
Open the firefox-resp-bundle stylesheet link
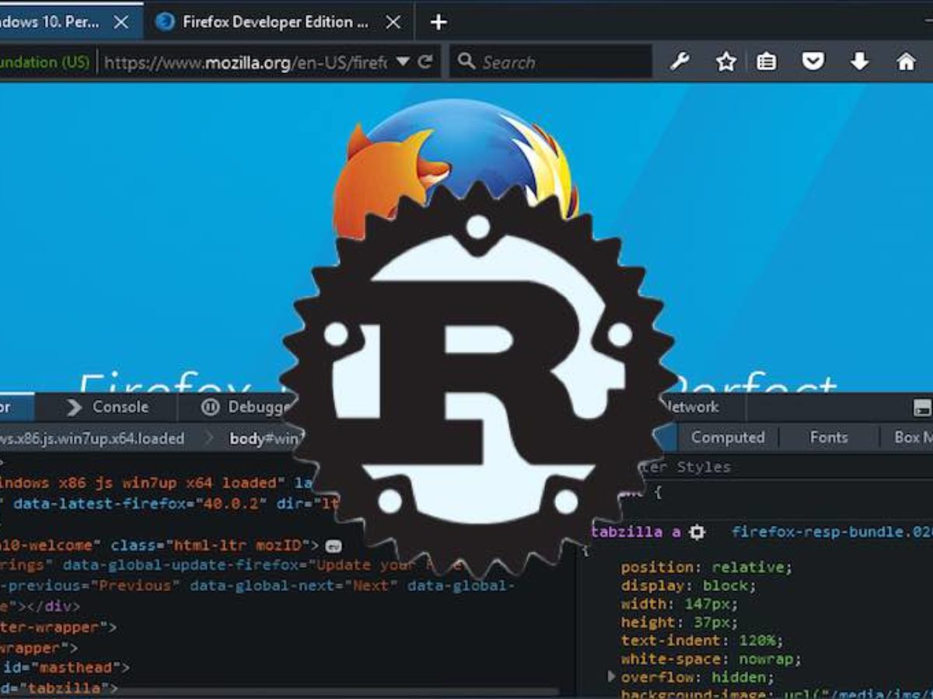(832, 532)
